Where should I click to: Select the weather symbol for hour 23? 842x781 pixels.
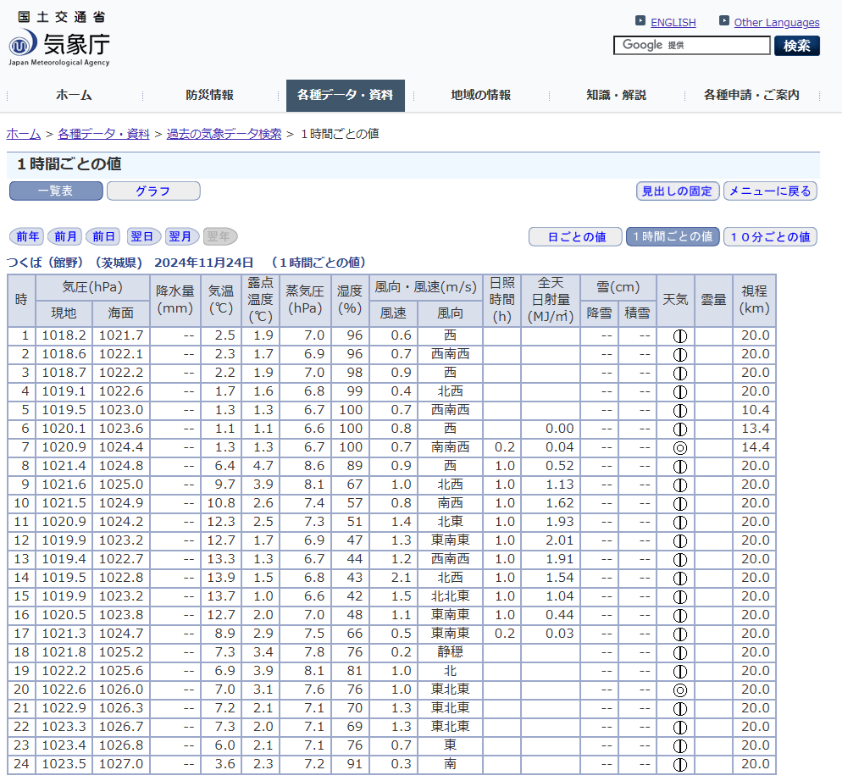[x=680, y=746]
